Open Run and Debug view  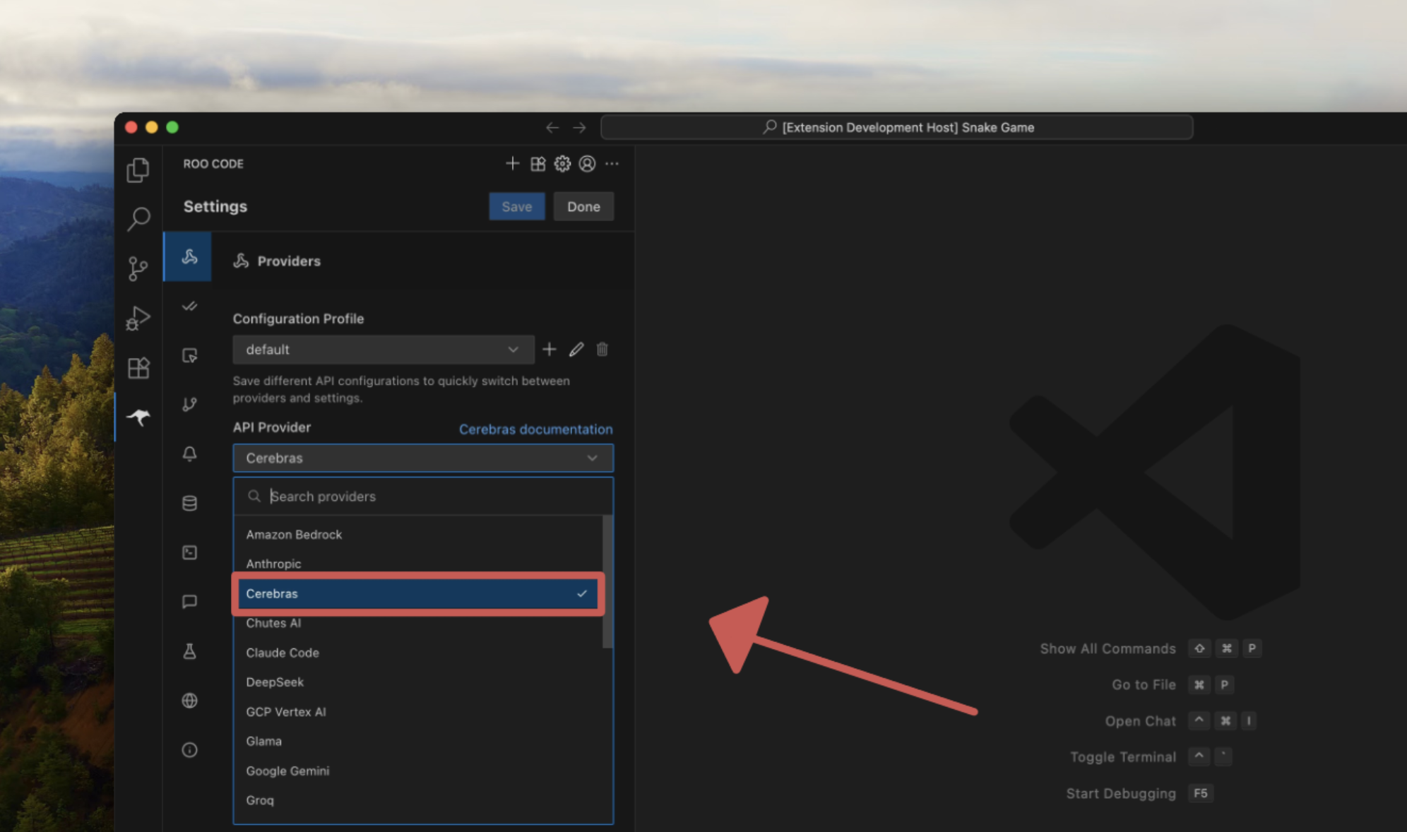click(x=138, y=318)
